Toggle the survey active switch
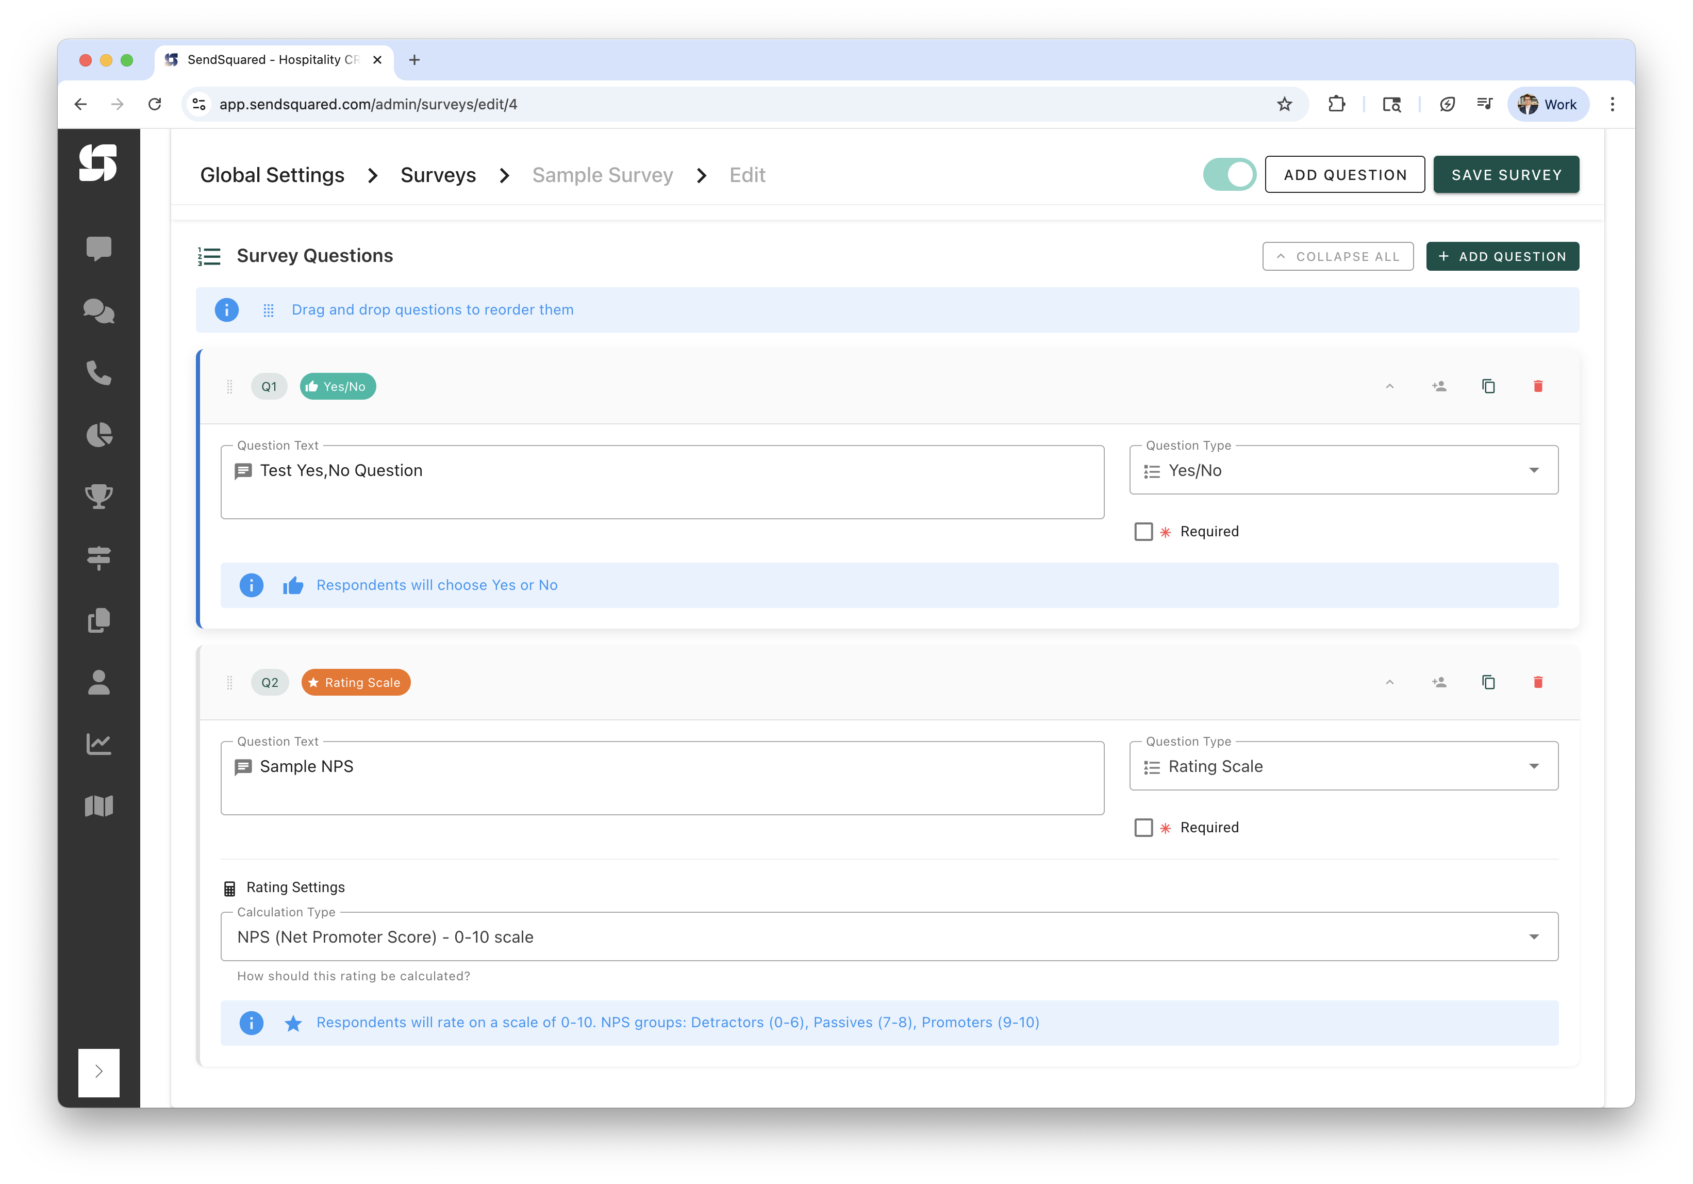The height and width of the screenshot is (1184, 1693). click(1229, 175)
